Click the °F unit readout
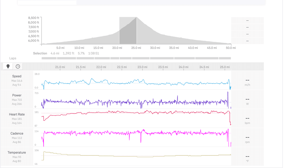Screen dimensions: 284x168 pos(247,161)
